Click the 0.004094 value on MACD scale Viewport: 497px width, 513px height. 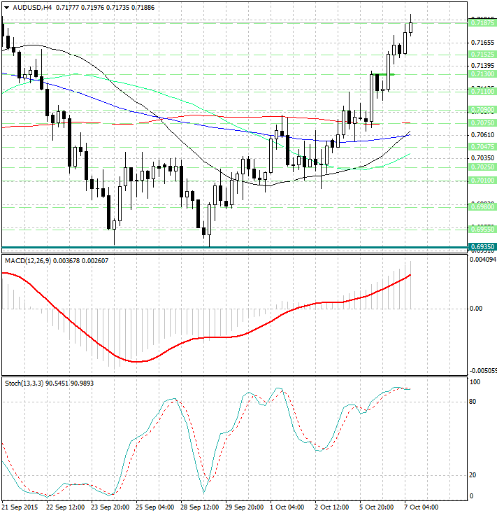coord(482,260)
